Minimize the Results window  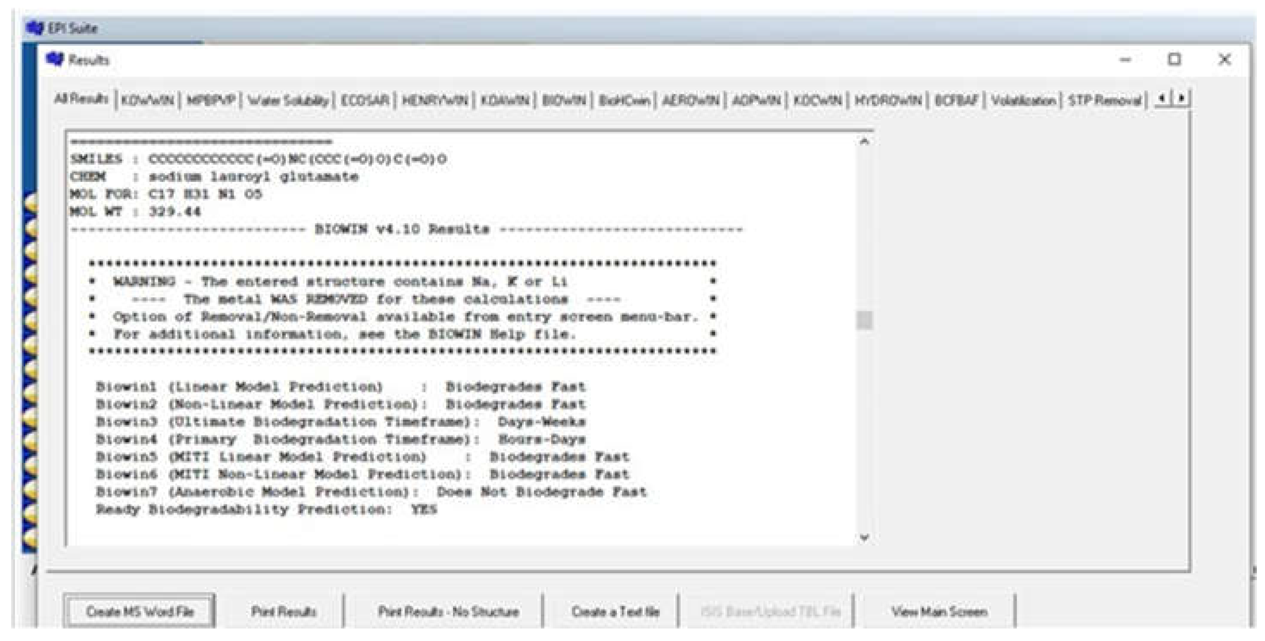[1125, 59]
